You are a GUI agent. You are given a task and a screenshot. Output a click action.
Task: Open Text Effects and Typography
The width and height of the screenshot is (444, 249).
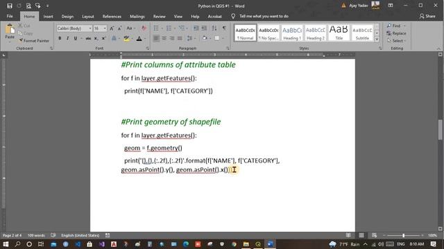(114, 38)
